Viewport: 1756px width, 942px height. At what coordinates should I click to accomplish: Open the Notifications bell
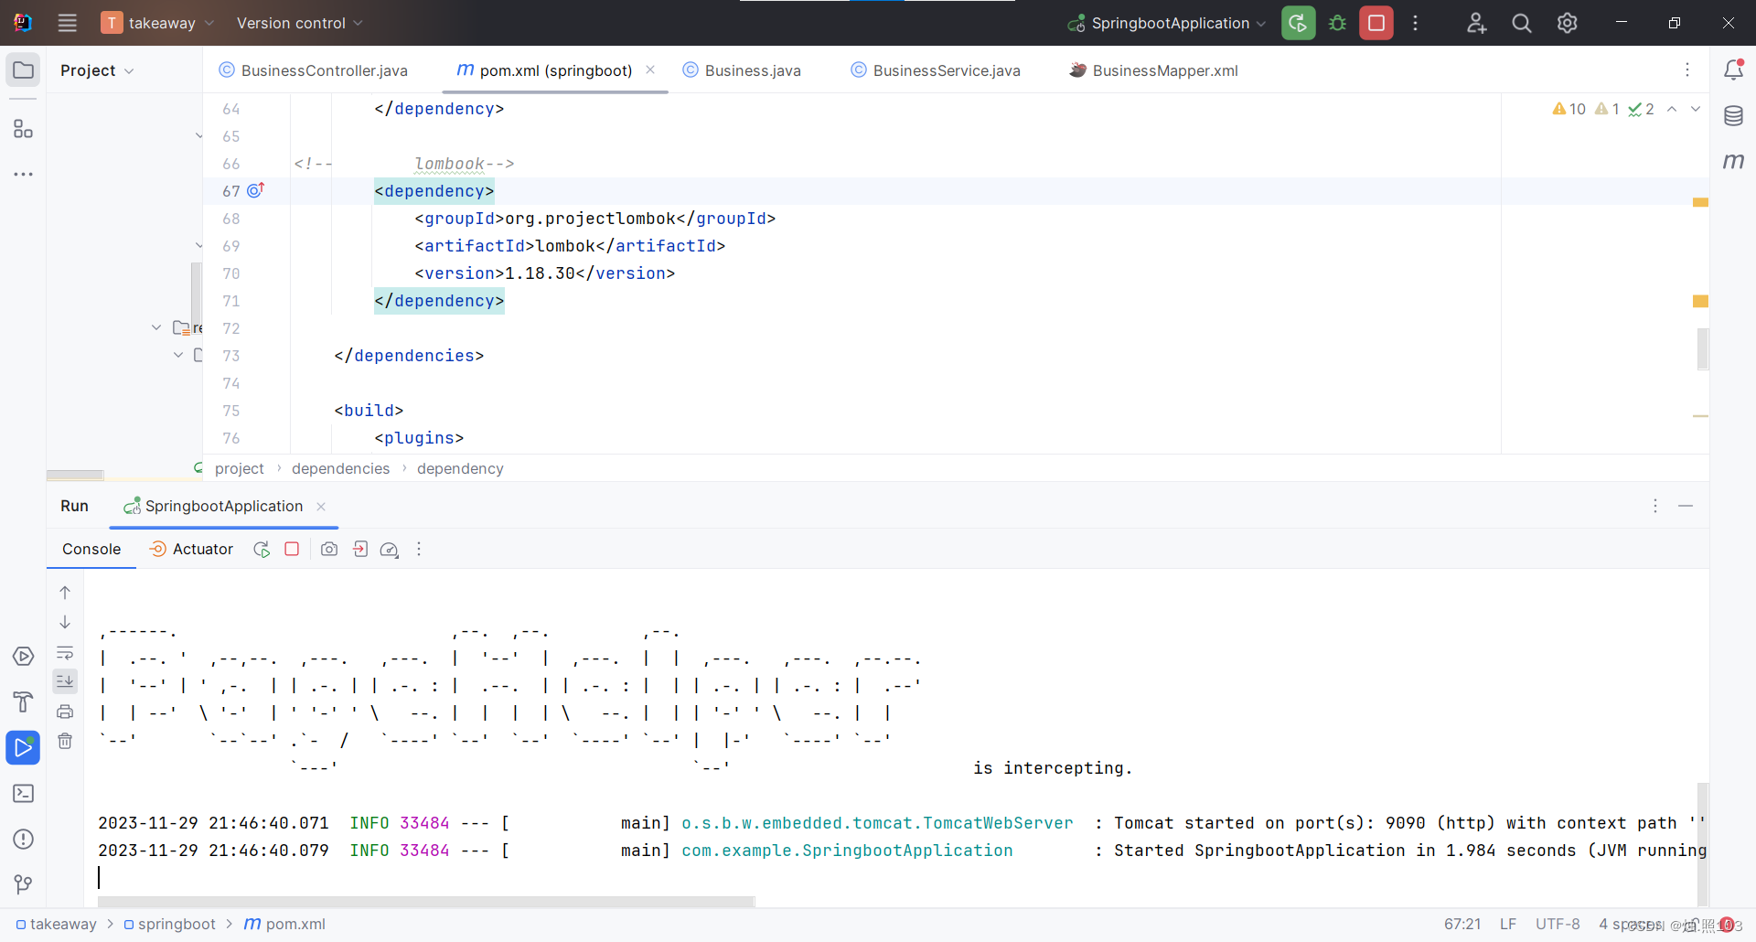coord(1733,70)
